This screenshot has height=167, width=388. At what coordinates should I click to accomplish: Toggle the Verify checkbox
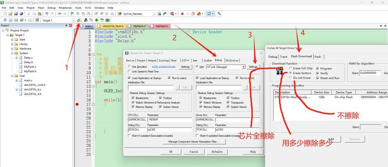318,73
